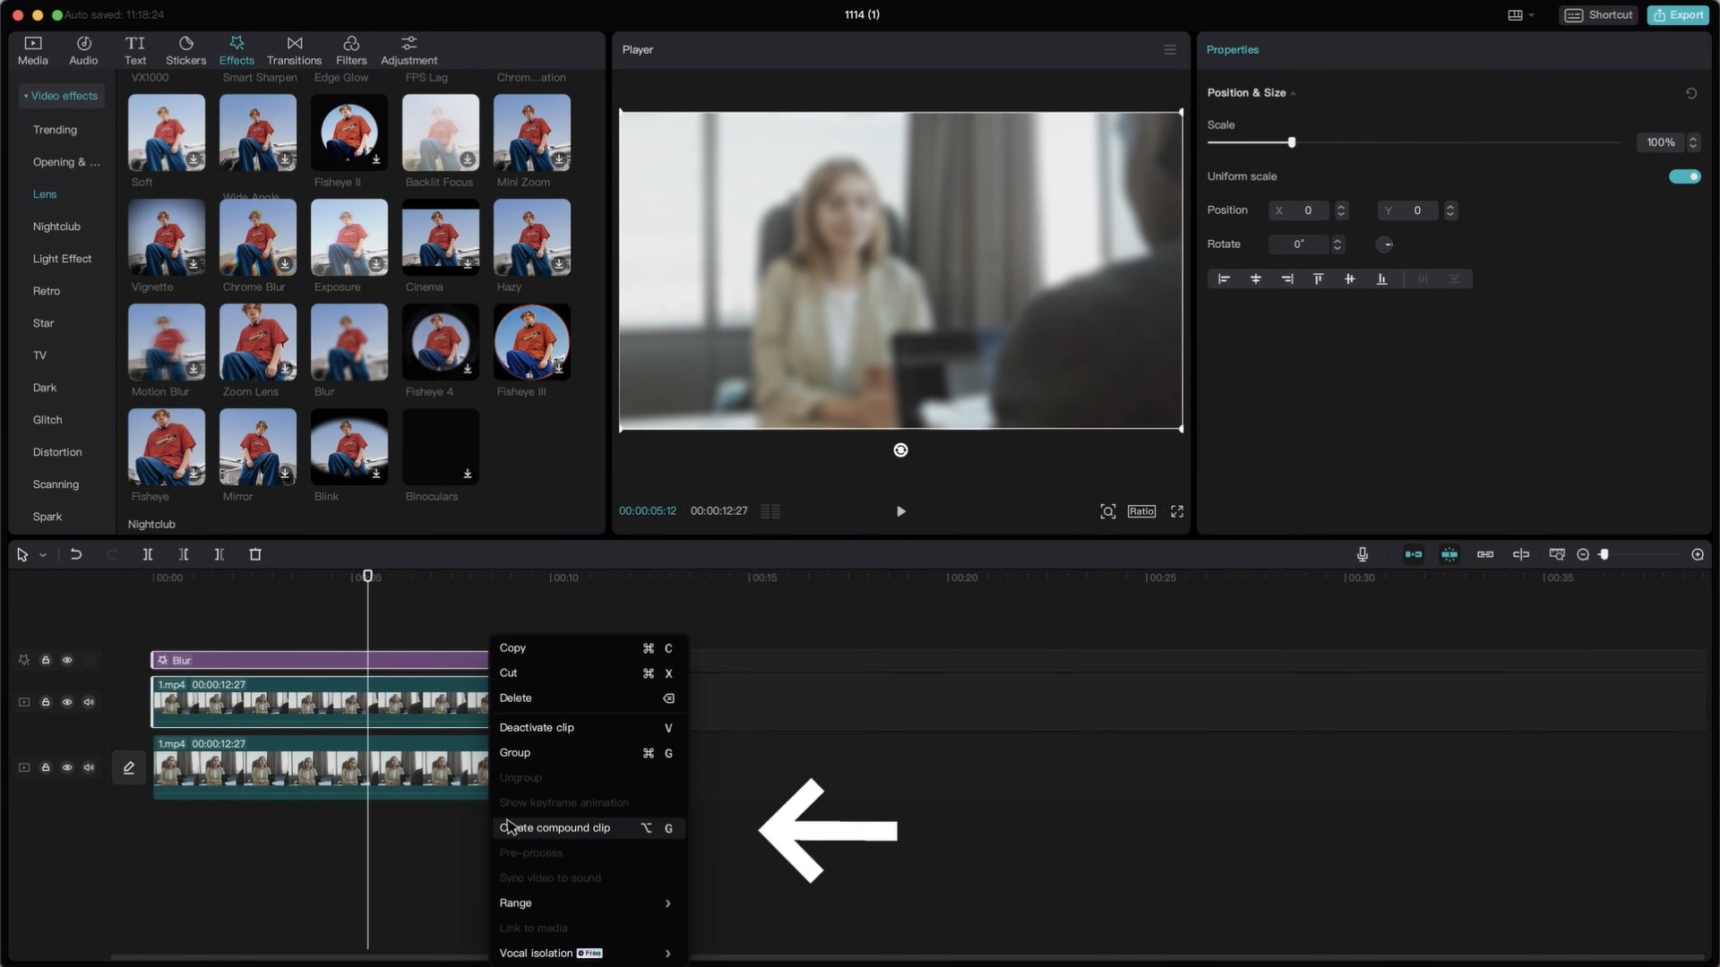Select Create compound clip from context menu
Screen dimensions: 1720x967
coord(555,826)
